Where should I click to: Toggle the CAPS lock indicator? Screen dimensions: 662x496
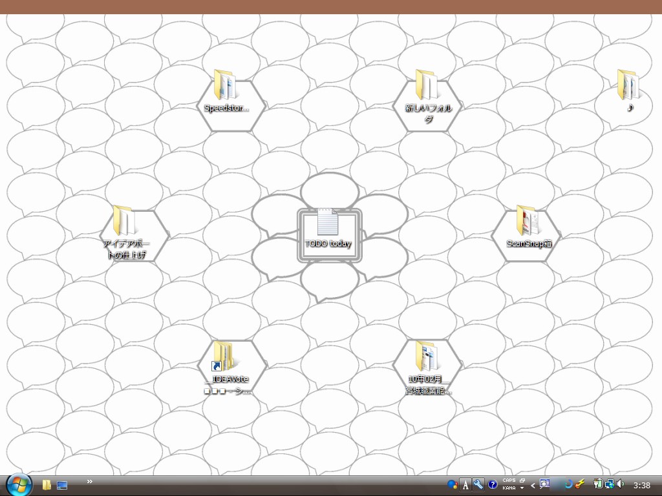(509, 481)
